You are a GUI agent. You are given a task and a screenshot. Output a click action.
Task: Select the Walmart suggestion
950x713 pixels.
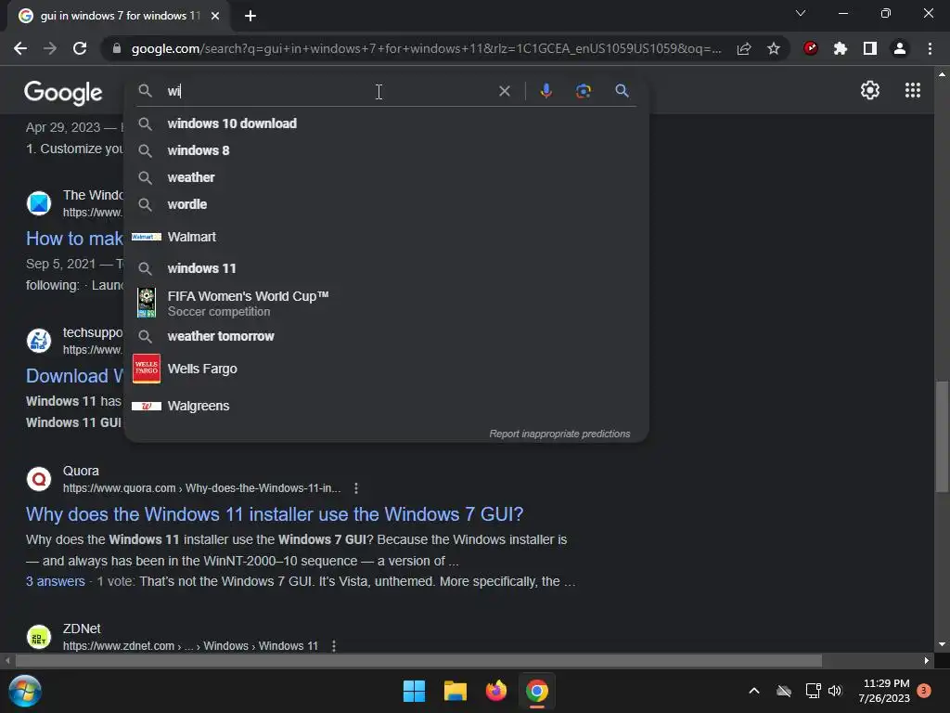coord(387,237)
